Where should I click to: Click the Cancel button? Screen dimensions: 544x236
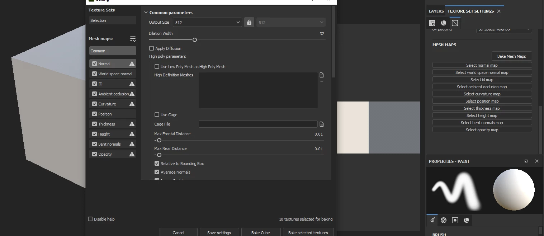click(178, 232)
